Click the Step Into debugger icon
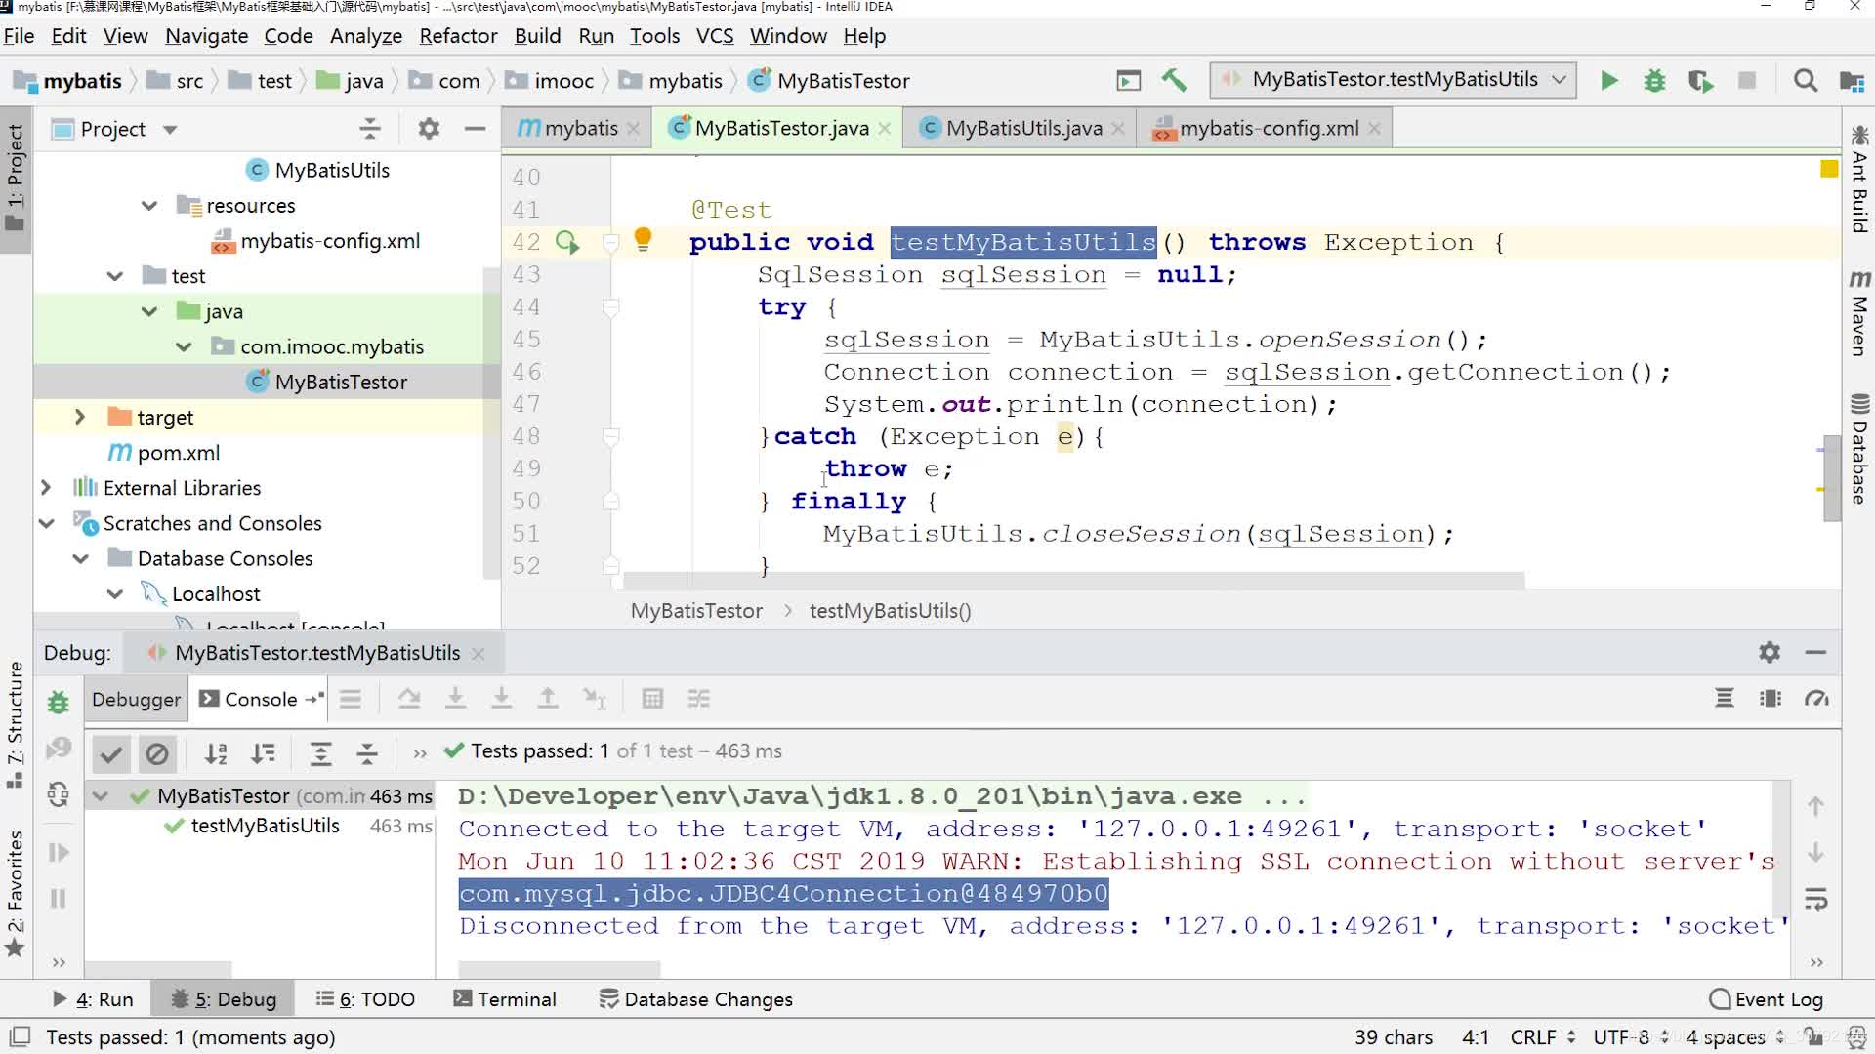The image size is (1875, 1054). coord(456,698)
